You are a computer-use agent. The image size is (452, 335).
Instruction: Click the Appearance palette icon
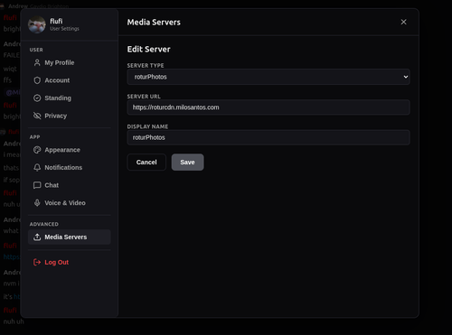[37, 150]
